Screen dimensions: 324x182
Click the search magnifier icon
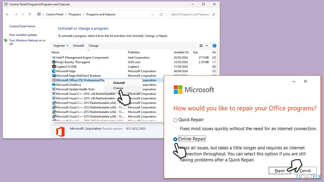click(214, 14)
